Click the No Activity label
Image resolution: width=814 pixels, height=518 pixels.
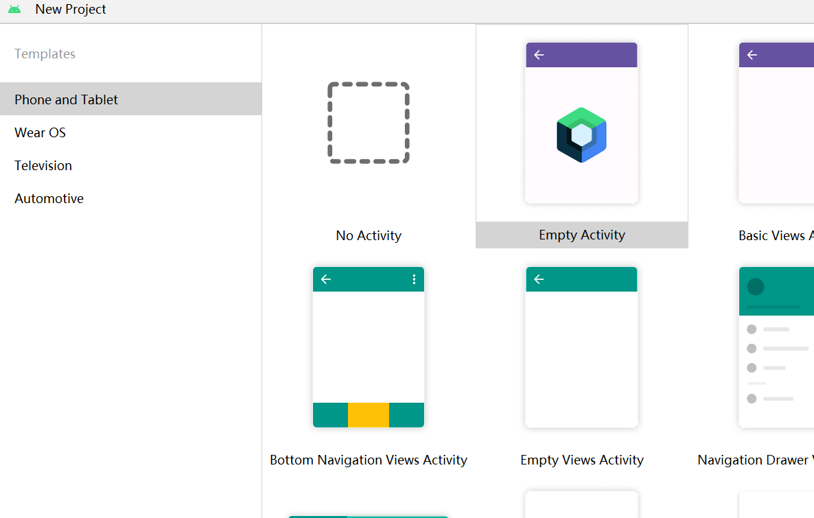[x=369, y=235]
